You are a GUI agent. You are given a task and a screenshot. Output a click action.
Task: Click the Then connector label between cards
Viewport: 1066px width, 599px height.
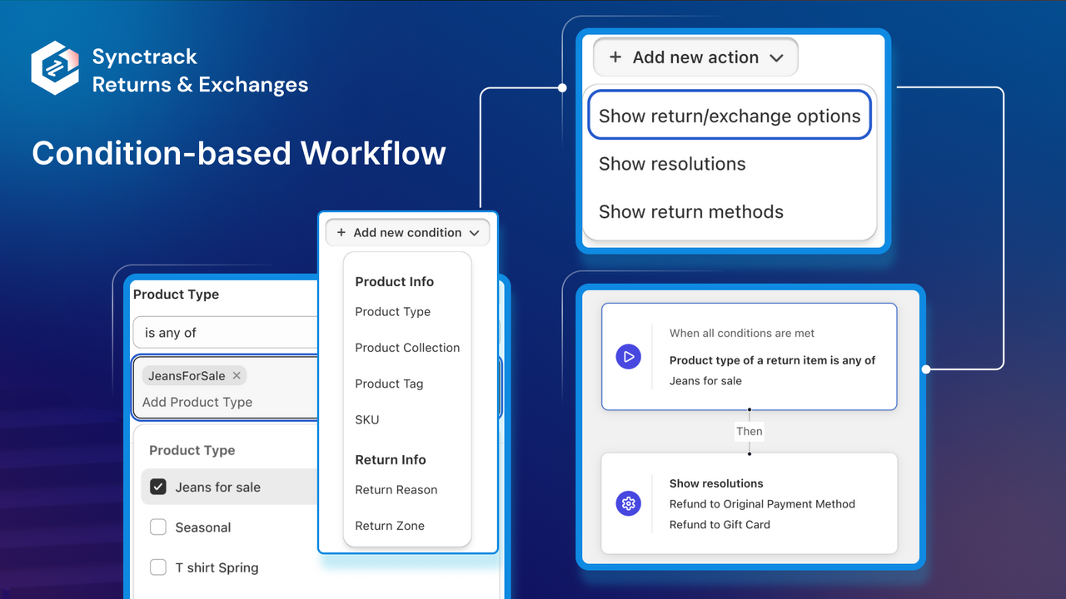pos(750,431)
